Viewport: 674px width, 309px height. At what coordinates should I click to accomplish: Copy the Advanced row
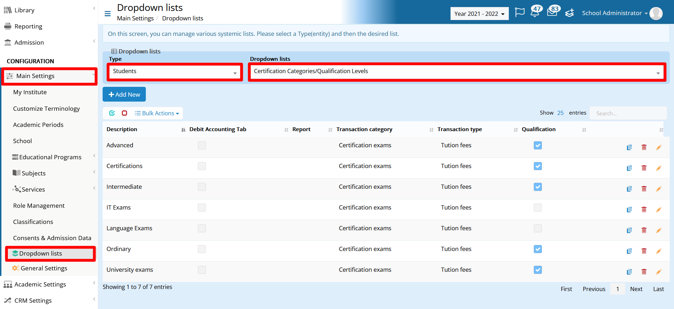629,147
